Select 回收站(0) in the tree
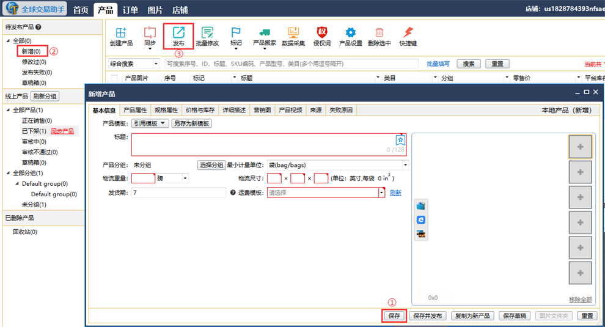Viewport: 605px width, 327px height. 25,232
